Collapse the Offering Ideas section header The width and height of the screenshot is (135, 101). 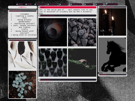[22, 11]
